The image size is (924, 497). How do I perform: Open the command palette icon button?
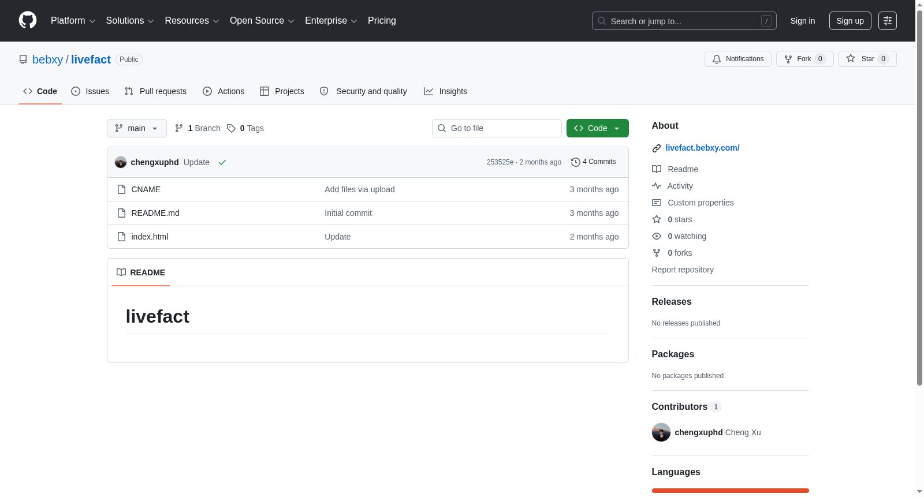coord(887,21)
